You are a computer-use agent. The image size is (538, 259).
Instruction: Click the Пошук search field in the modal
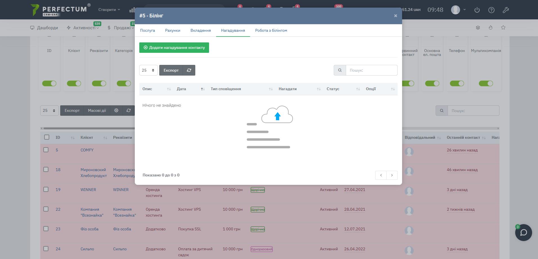[371, 70]
